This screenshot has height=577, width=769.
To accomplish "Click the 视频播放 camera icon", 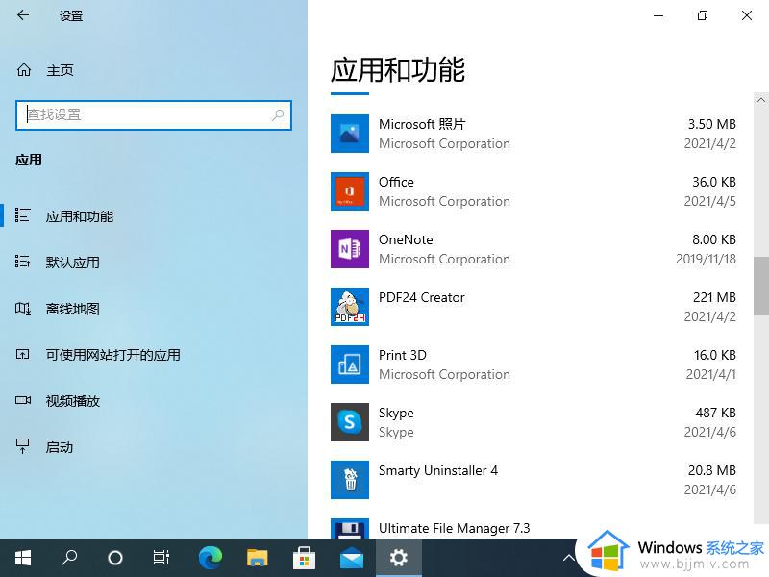I will [22, 400].
